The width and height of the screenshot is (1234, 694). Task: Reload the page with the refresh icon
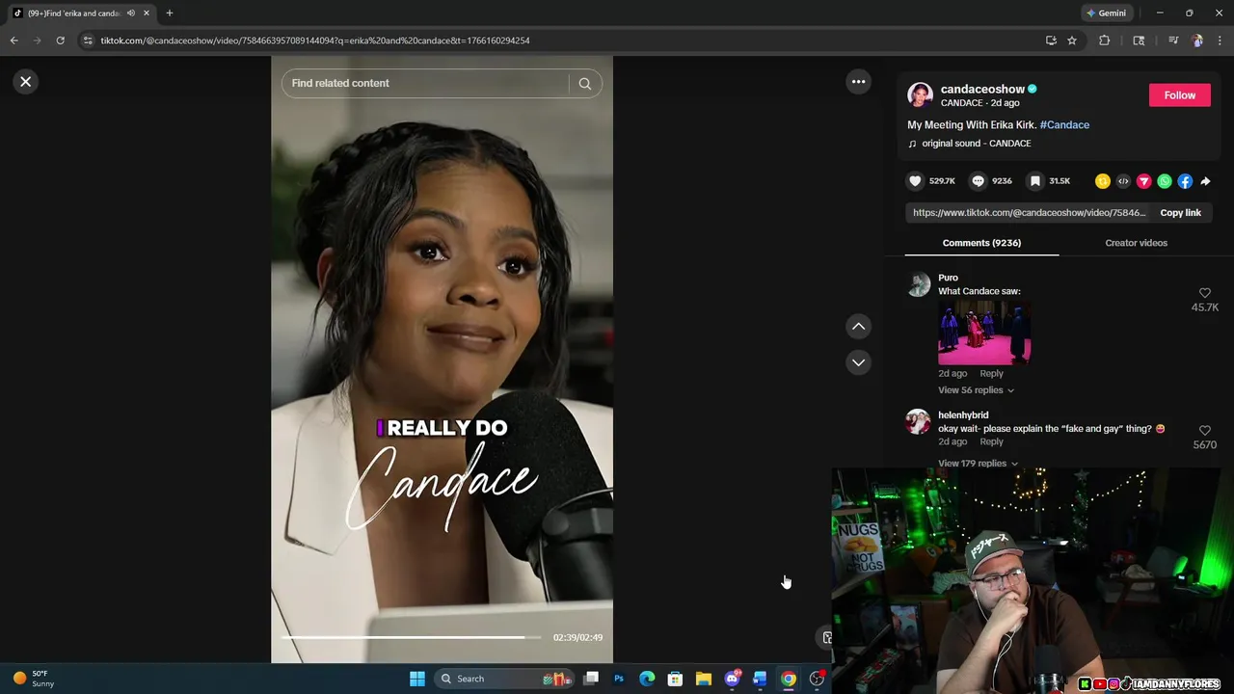(60, 40)
